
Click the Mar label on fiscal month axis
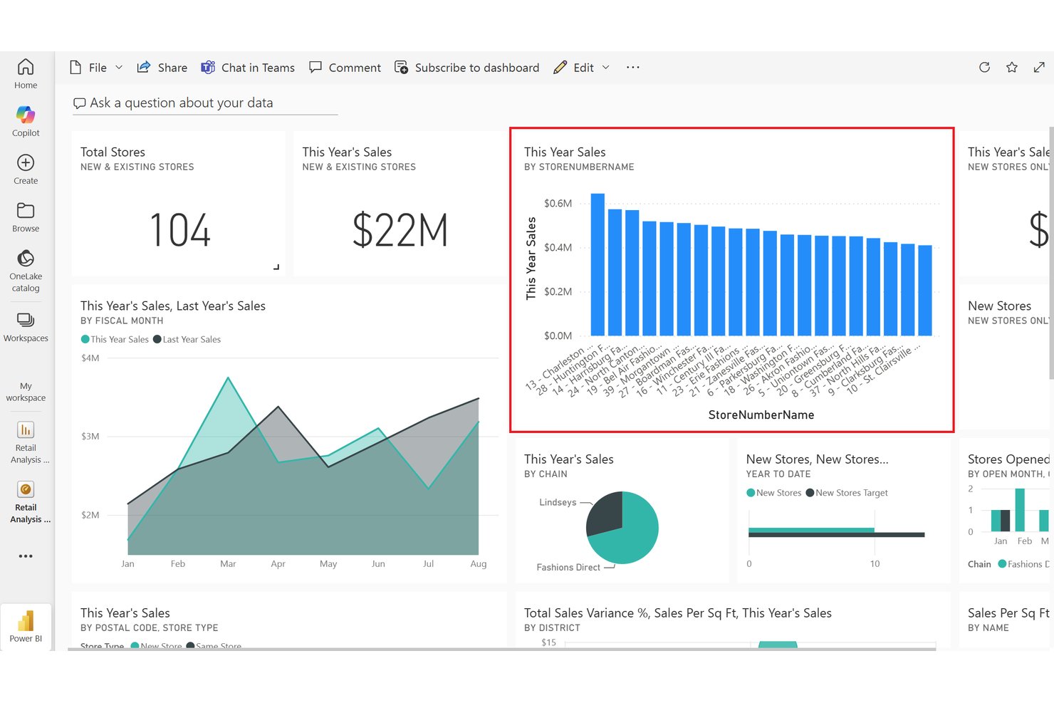coord(228,564)
